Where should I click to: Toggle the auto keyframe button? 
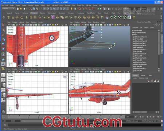162,121
